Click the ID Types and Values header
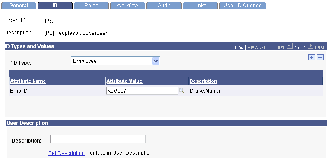 click(x=29, y=46)
